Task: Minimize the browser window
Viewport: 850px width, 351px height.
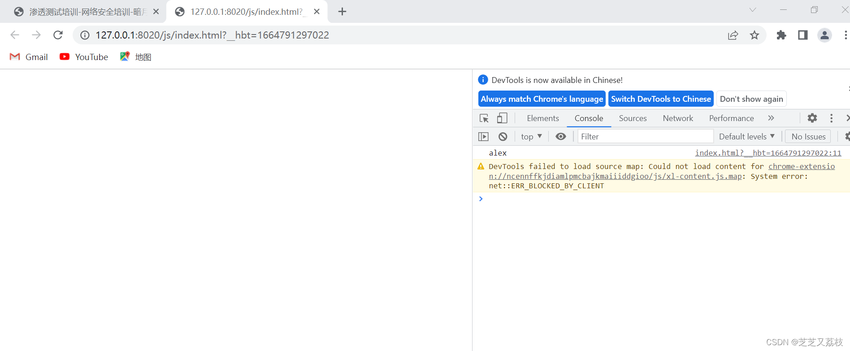Action: pyautogui.click(x=784, y=10)
